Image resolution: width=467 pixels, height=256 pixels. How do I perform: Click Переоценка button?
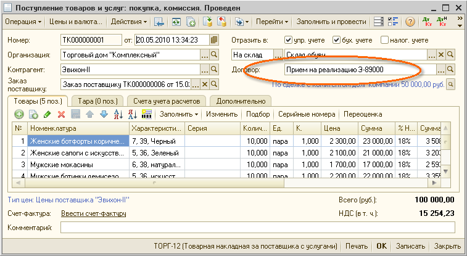coord(363,114)
